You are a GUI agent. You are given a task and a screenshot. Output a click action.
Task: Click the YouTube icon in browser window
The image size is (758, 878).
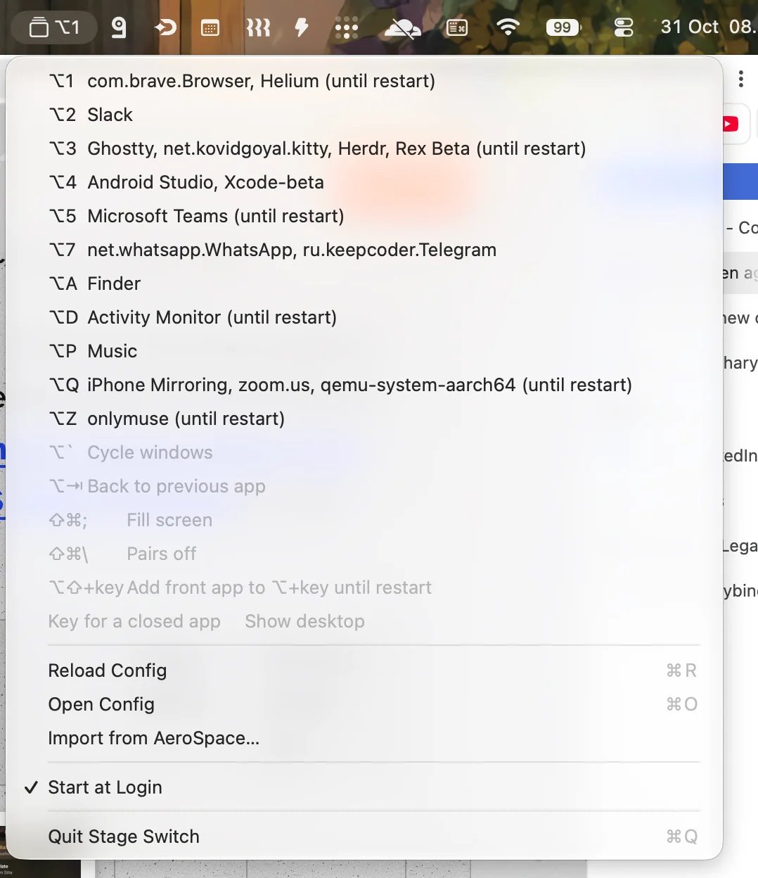[731, 125]
